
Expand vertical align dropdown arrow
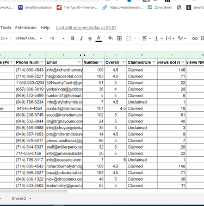point(162,38)
